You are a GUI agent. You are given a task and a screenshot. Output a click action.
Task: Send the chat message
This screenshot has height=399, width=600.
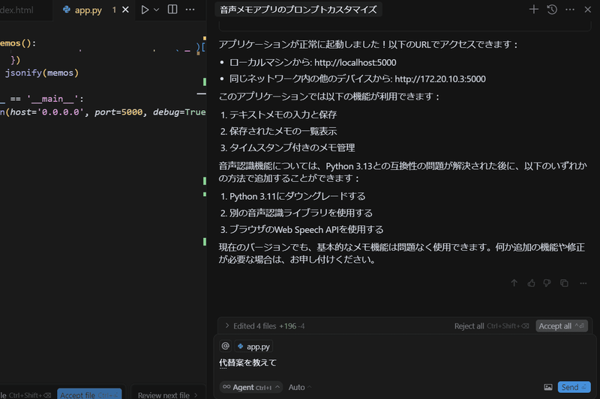(x=574, y=387)
